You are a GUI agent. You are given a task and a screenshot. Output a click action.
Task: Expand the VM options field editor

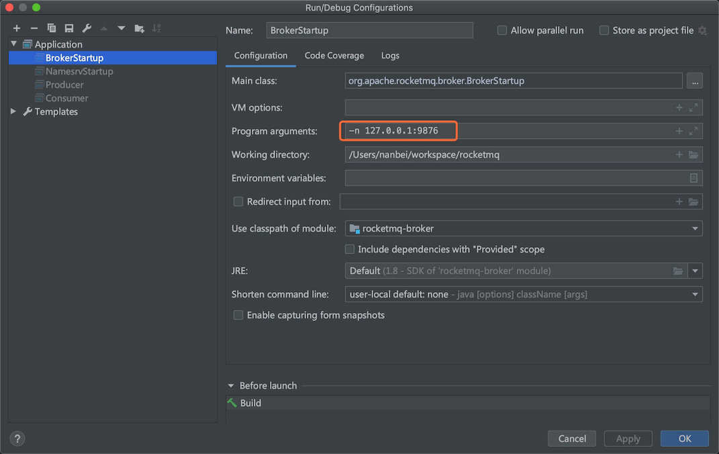point(693,107)
